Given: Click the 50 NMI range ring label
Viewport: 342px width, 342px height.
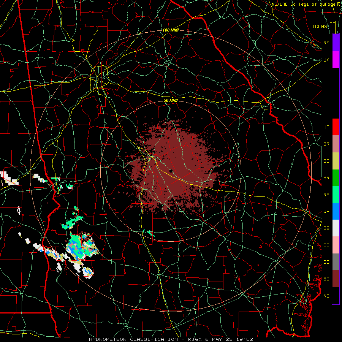Looking at the screenshot, I should [171, 100].
